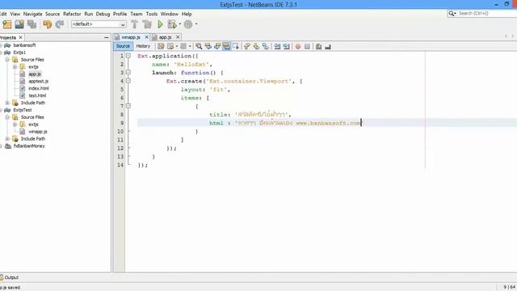Image resolution: width=517 pixels, height=291 pixels.
Task: Collapse code fold on line 4
Action: point(128,81)
